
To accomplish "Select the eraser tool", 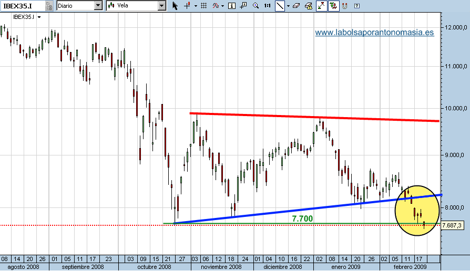I will pos(296,6).
